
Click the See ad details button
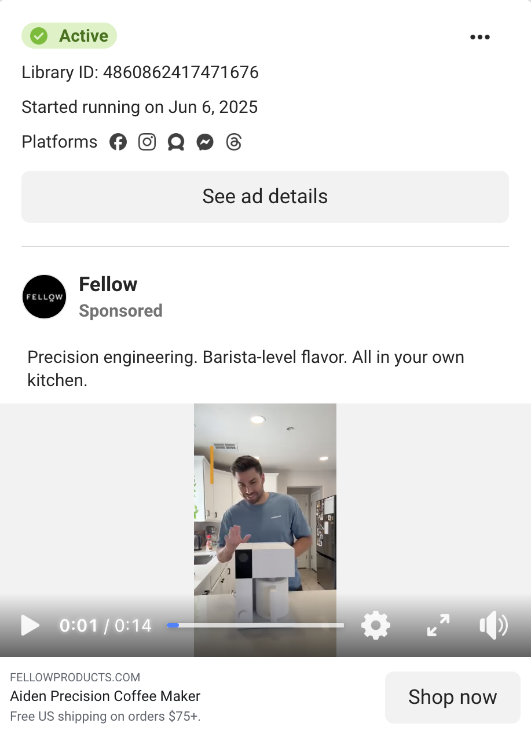[x=265, y=197]
